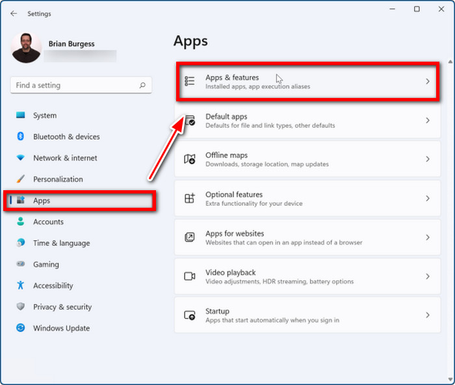Click the Accessibility figure icon

pos(21,285)
